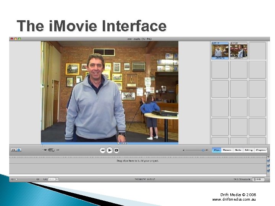Minimize the iMovie window with yellow button
The height and width of the screenshot is (206, 275).
[16, 39]
